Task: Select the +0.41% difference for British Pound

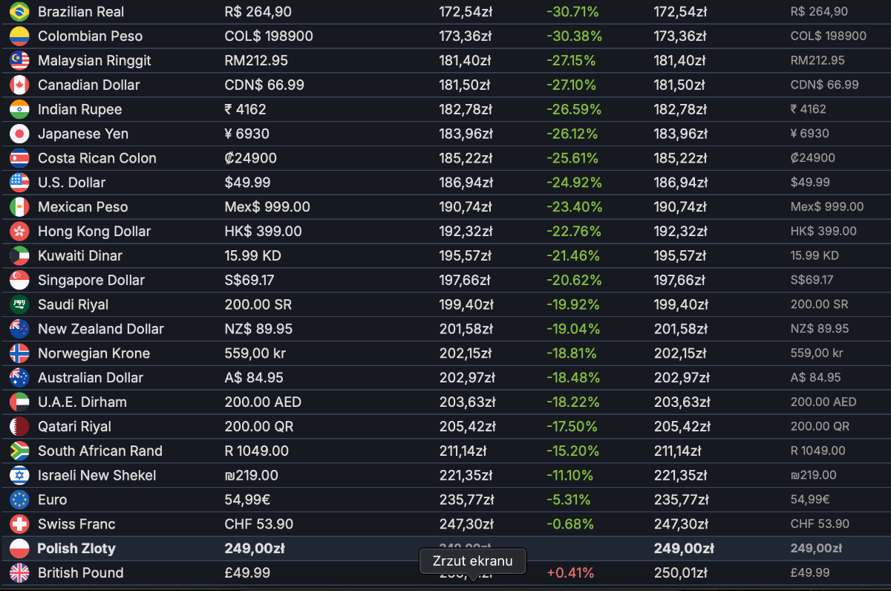Action: (x=571, y=573)
